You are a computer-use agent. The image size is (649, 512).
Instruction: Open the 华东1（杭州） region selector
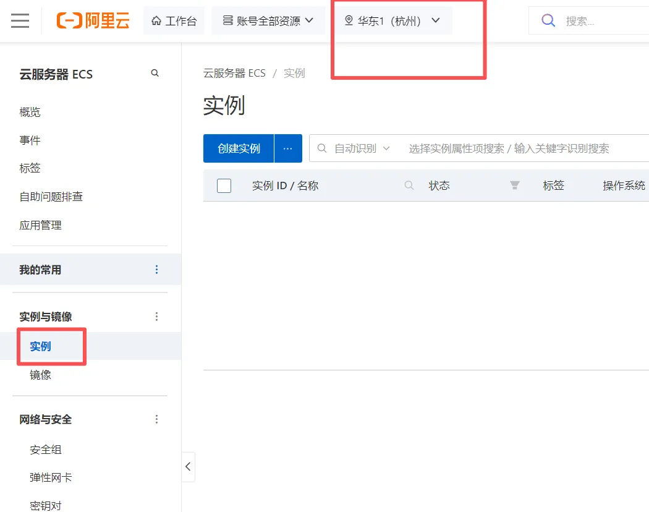(392, 20)
